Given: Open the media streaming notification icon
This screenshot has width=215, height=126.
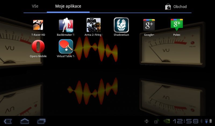Looking at the screenshot, I should click(x=156, y=121).
